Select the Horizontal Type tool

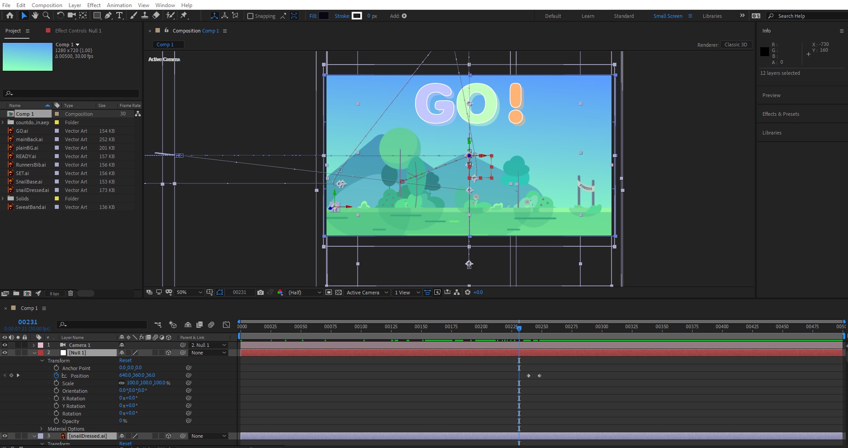(119, 16)
